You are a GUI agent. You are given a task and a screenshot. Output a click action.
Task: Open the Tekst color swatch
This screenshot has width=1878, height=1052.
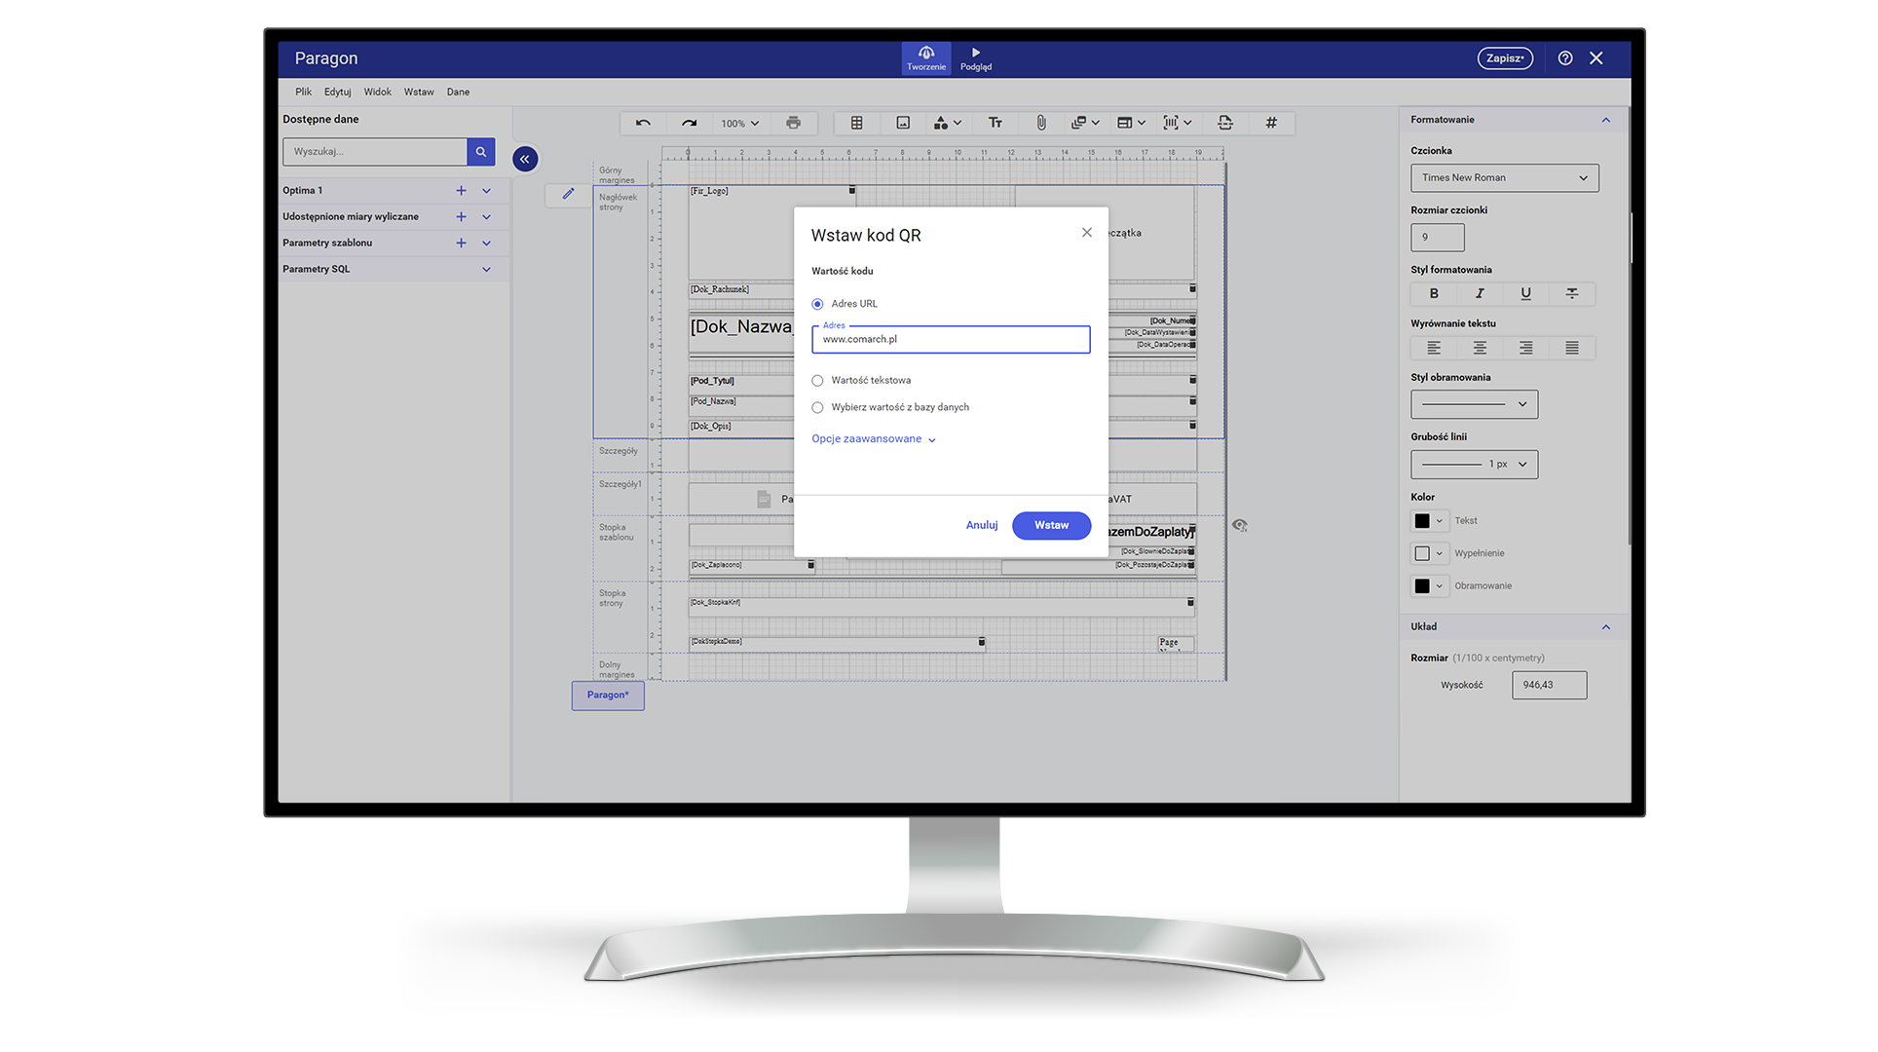[x=1428, y=521]
